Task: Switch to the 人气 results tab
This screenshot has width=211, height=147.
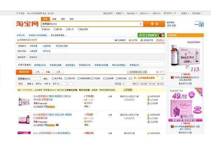Action: [x=37, y=72]
